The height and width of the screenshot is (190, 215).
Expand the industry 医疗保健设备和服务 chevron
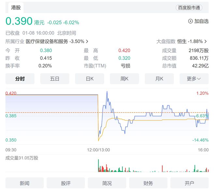coord(87,41)
